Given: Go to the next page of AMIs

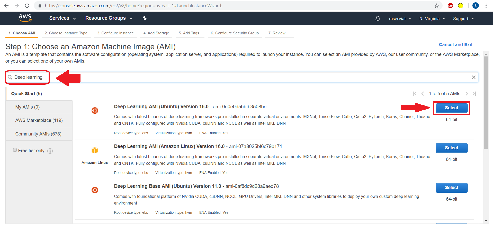Looking at the screenshot, I should [x=467, y=94].
